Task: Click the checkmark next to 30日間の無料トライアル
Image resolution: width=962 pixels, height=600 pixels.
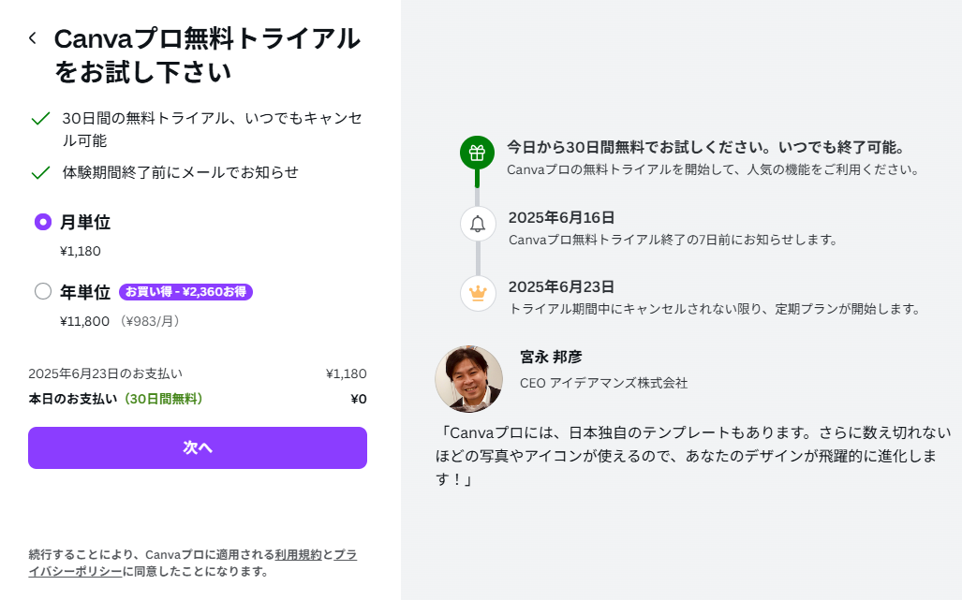Action: pos(39,118)
